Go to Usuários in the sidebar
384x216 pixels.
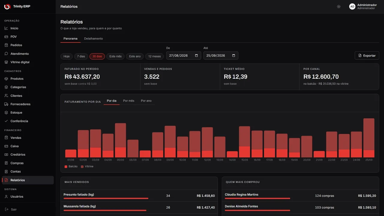[28, 196]
